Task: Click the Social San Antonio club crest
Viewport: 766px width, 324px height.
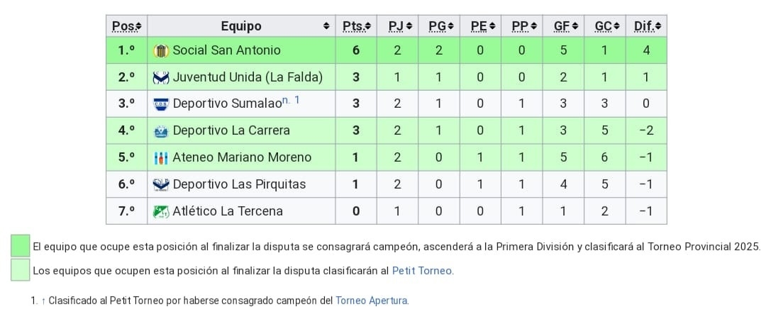Action: [x=161, y=50]
